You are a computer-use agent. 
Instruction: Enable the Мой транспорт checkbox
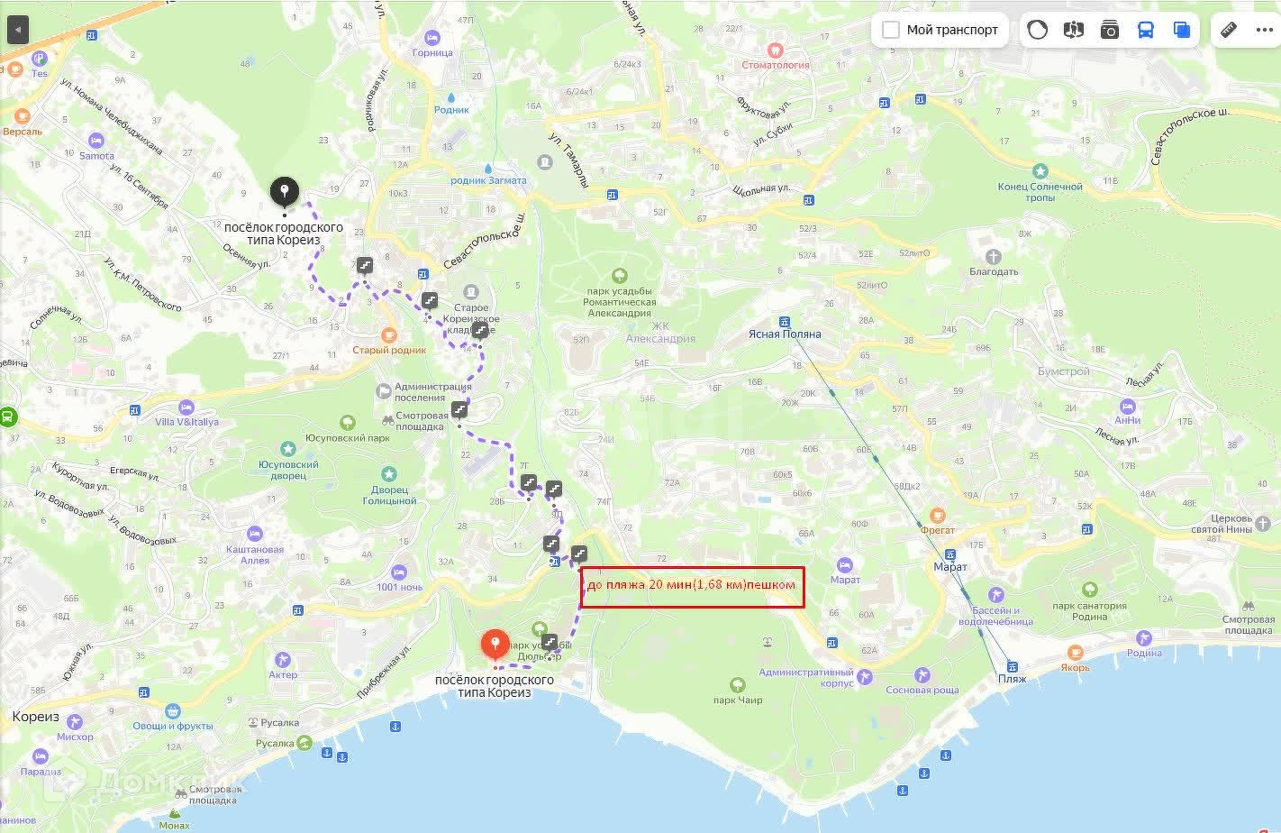891,30
